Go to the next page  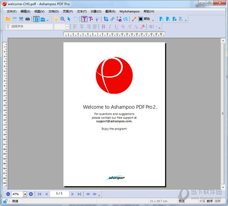pos(73,194)
